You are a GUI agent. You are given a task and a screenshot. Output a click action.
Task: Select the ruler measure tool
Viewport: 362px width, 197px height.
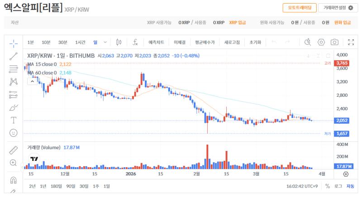coord(14,150)
